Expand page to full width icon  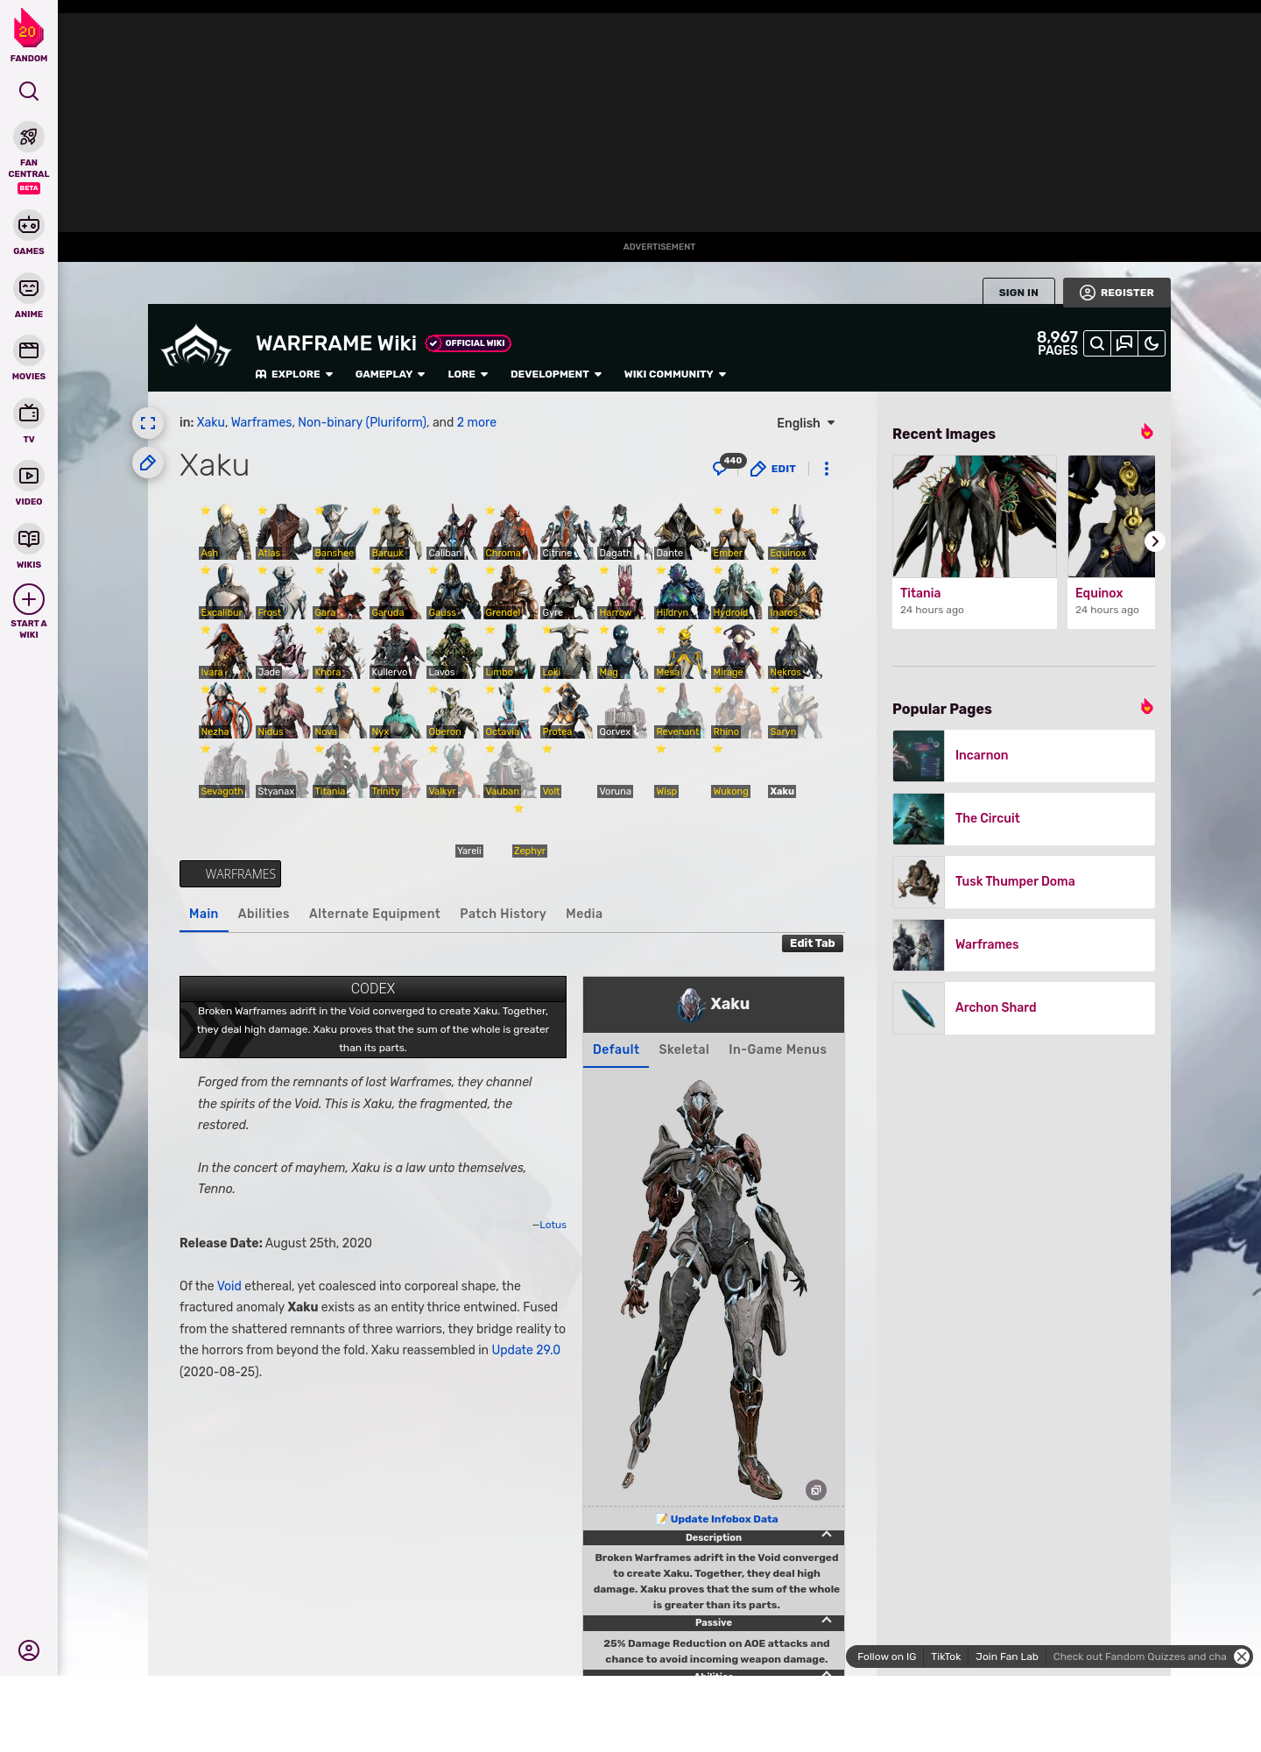(148, 423)
